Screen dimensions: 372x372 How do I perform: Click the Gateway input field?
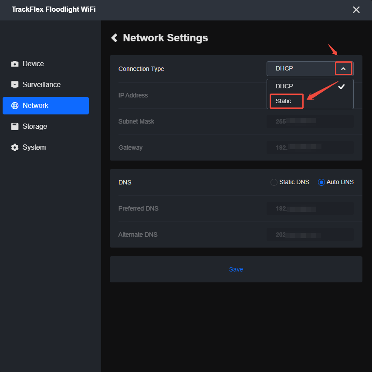310,147
